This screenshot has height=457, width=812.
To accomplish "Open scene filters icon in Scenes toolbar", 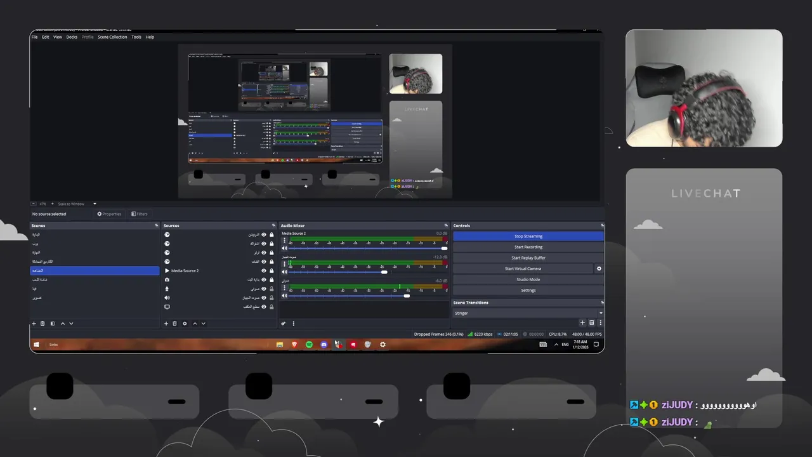I will click(x=53, y=324).
